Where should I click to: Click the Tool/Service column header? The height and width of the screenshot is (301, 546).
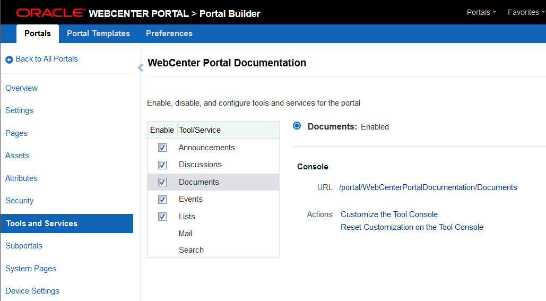point(228,130)
